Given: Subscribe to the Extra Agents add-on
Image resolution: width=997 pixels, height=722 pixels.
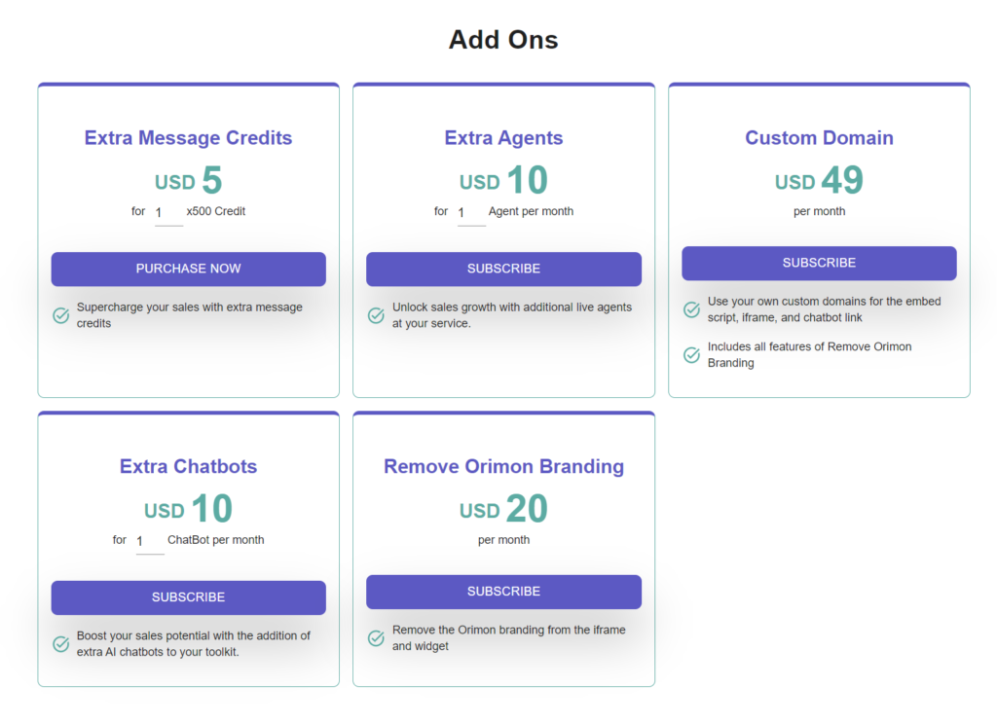Looking at the screenshot, I should click(x=503, y=269).
